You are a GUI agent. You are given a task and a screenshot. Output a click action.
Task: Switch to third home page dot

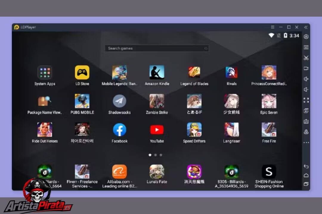161,155
